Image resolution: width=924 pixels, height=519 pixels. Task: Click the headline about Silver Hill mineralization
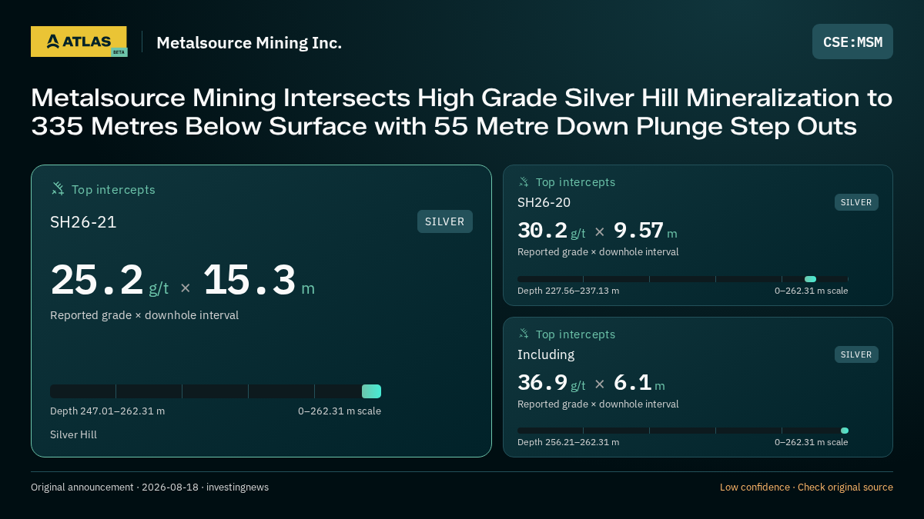pyautogui.click(x=461, y=112)
